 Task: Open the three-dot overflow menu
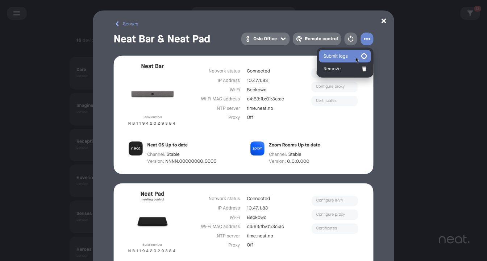(x=367, y=39)
